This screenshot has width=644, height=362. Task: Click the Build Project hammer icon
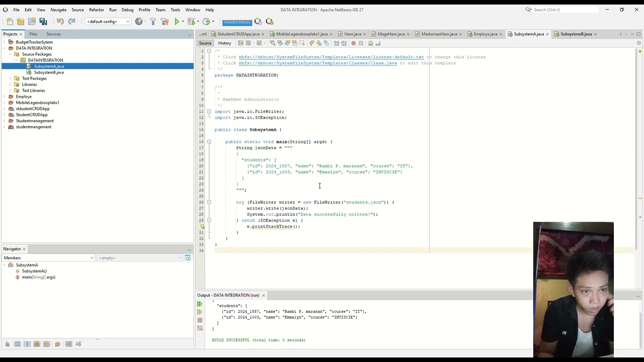pos(153,22)
